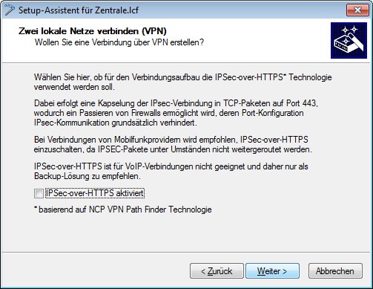Go back with the Zurück button
Screen dimensions: 373x289
coord(217,271)
